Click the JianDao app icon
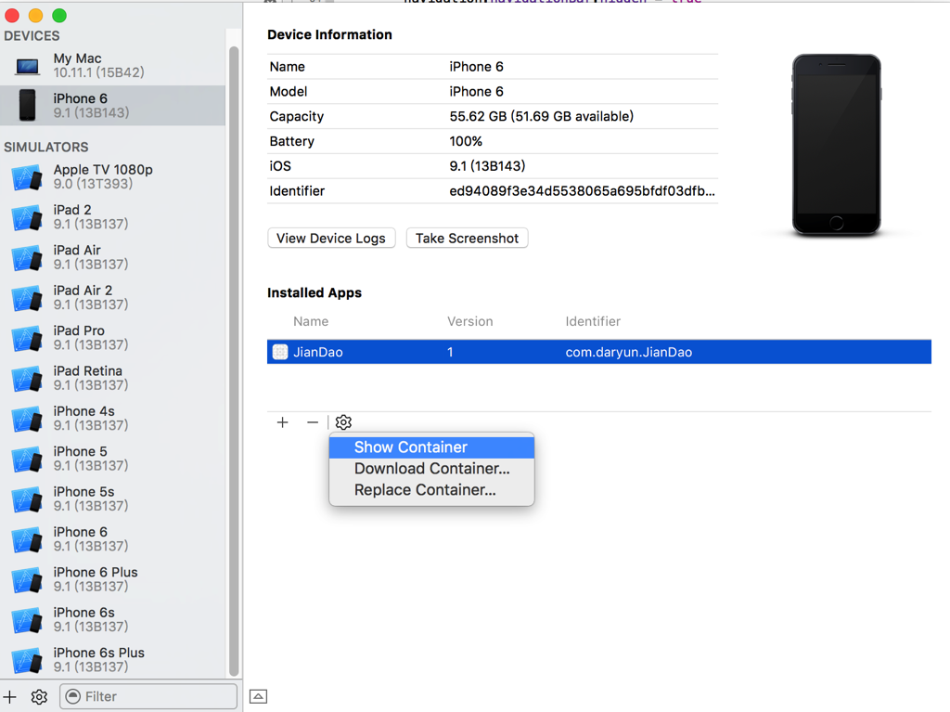Viewport: 950px width, 712px height. pos(280,352)
